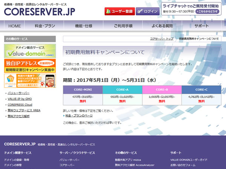
Task: Click the こちらからどうぞ live chat button
Action: coord(207,12)
